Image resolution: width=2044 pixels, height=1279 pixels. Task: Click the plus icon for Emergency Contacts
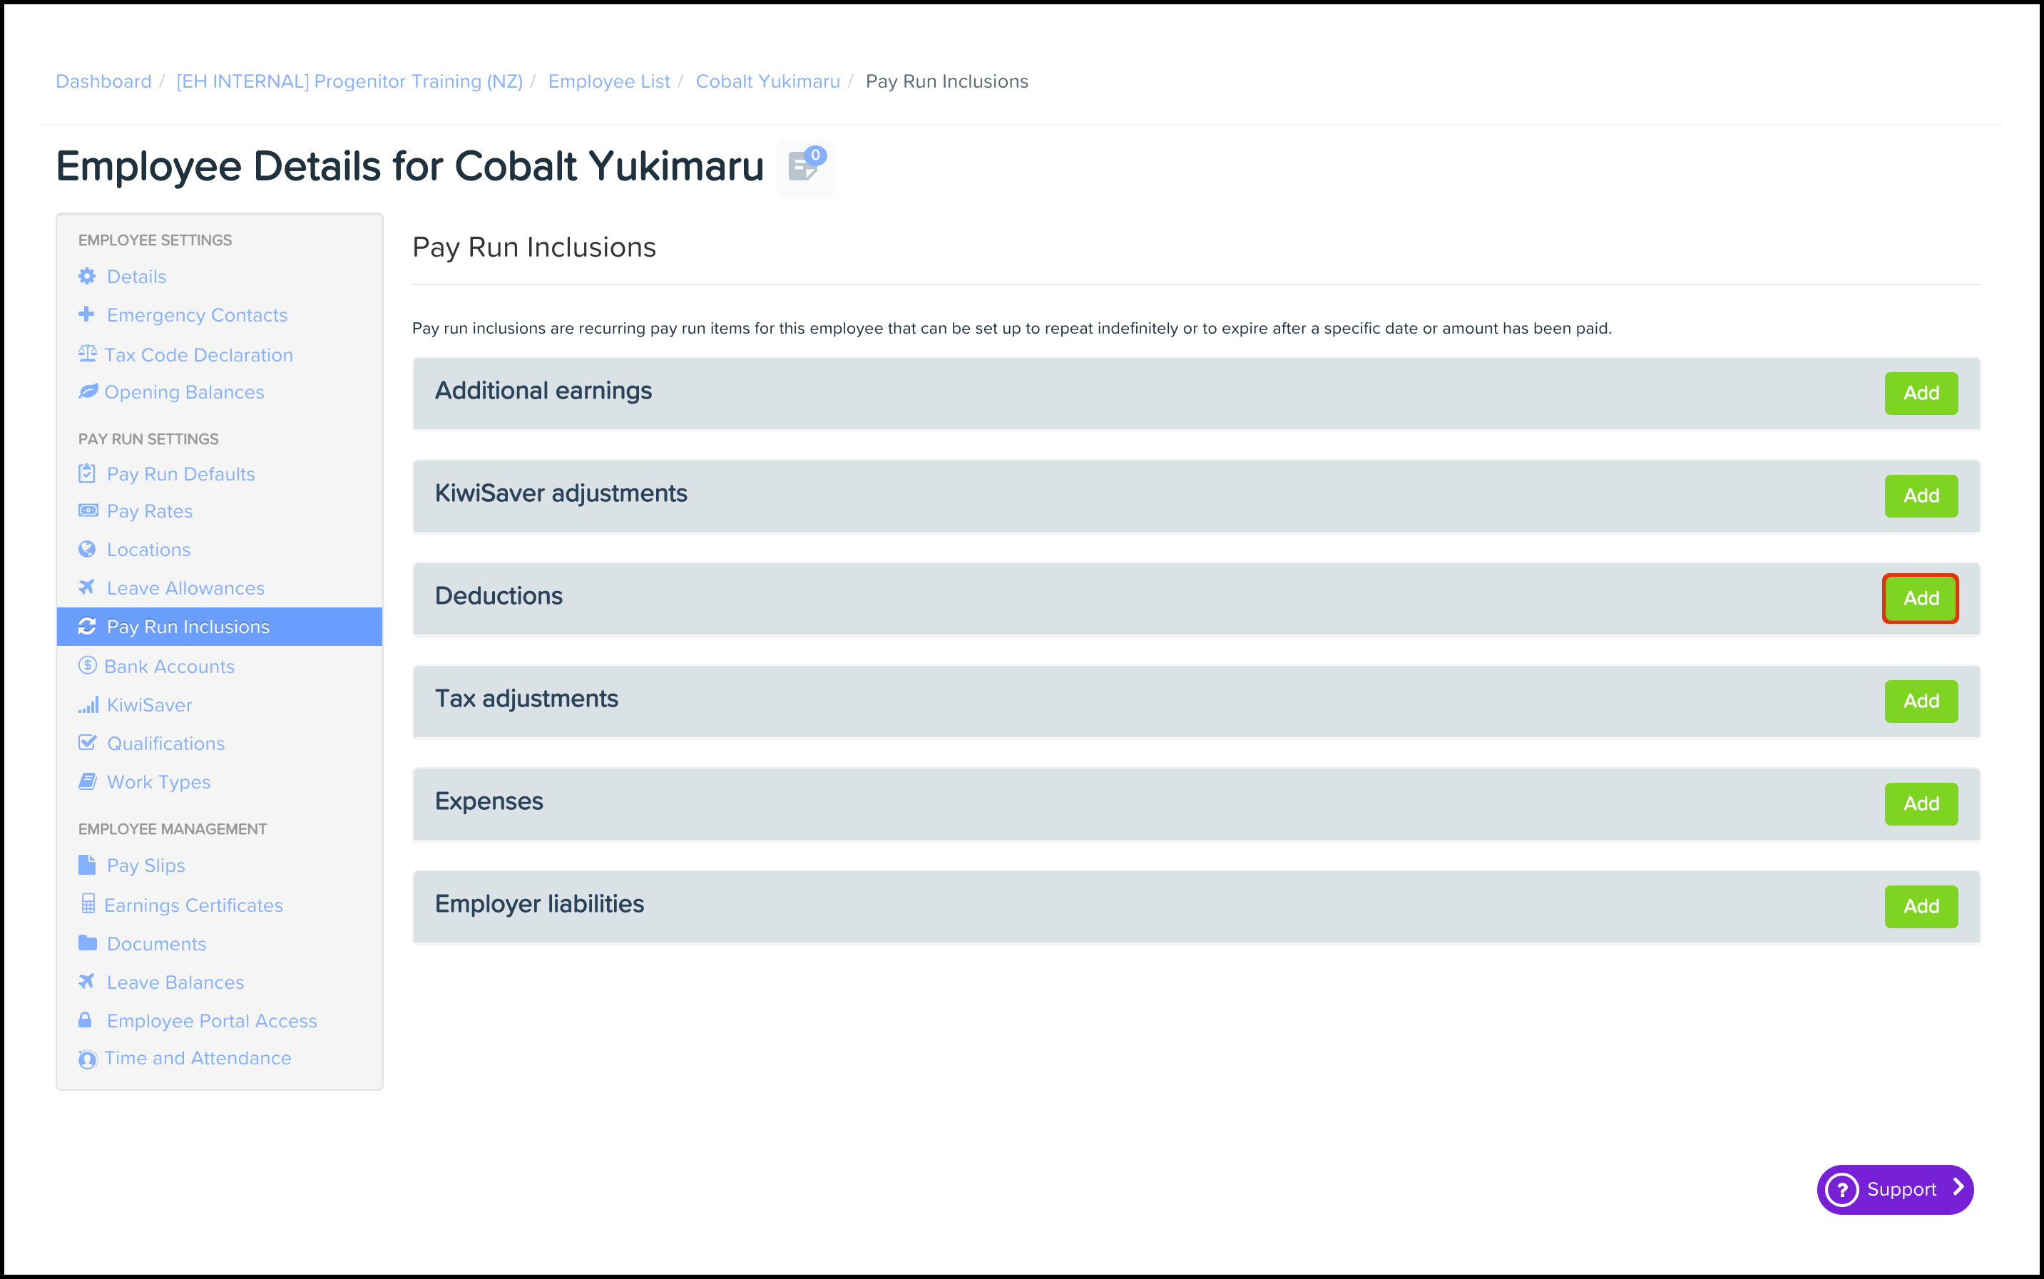[86, 314]
